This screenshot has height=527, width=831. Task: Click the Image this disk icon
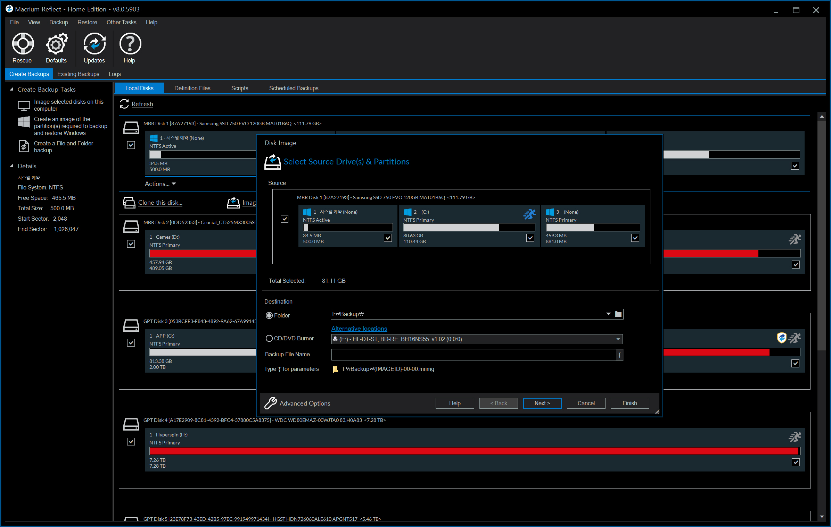tap(233, 203)
